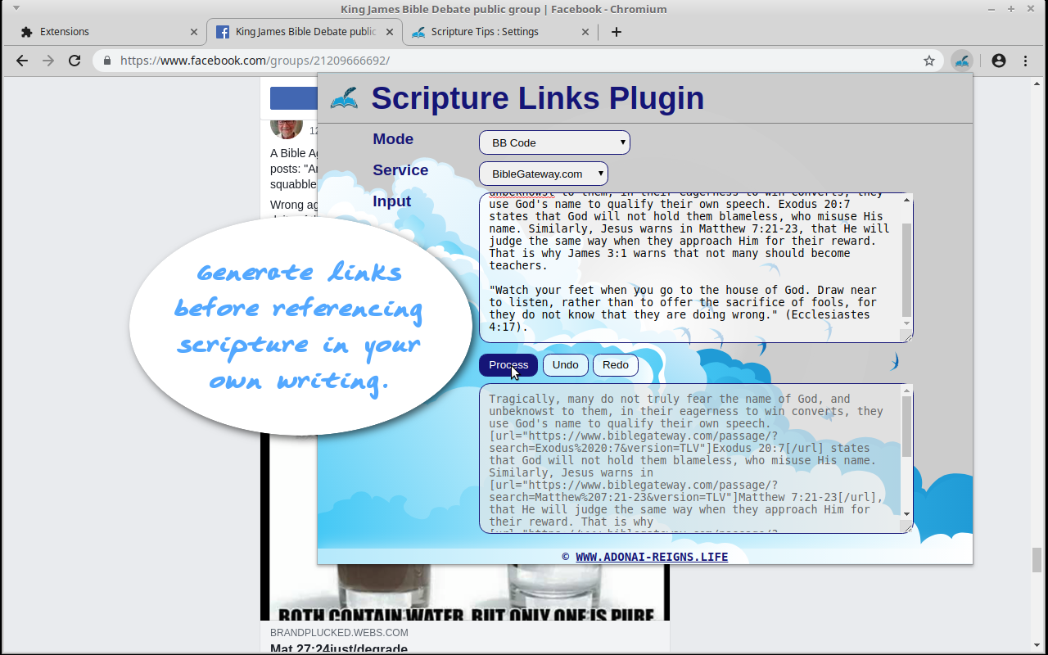Click the Process button
Viewport: 1048px width, 655px height.
click(508, 365)
